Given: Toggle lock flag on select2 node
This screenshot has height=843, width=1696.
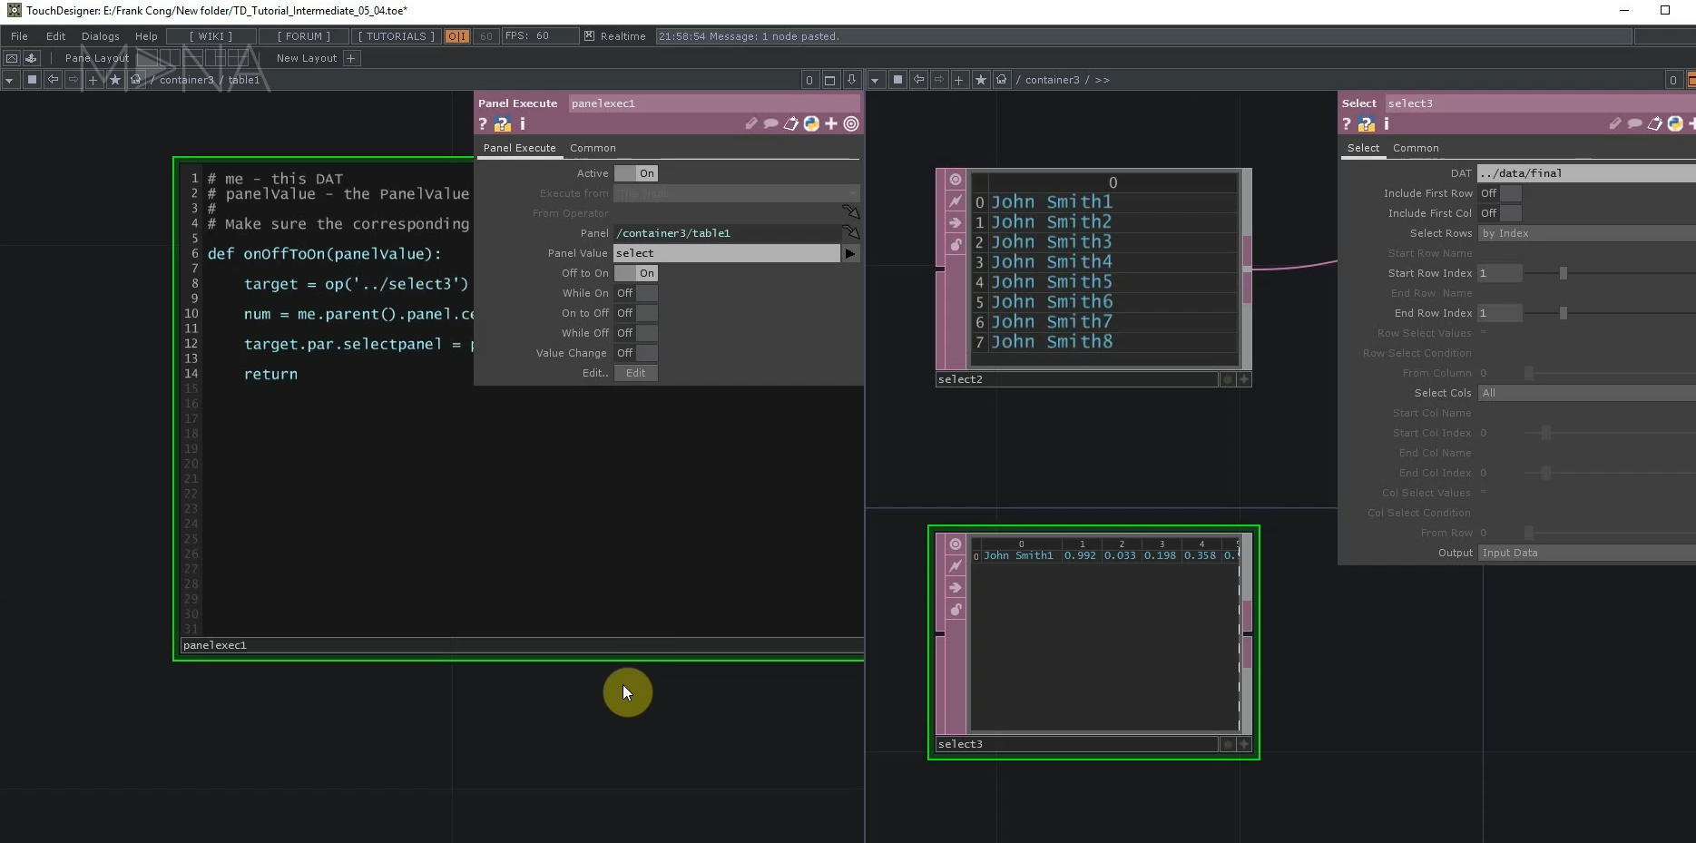Looking at the screenshot, I should (956, 245).
